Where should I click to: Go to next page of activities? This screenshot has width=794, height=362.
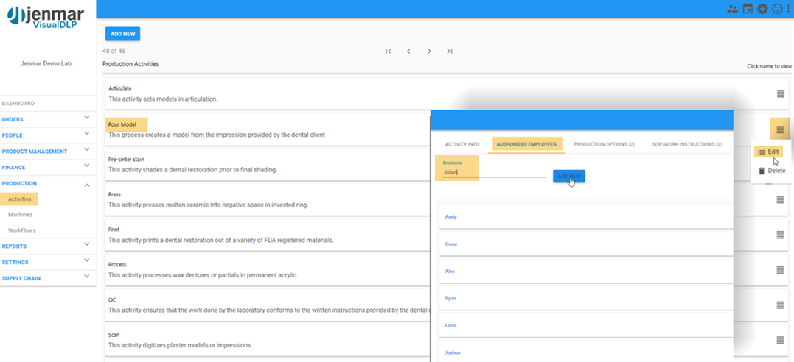coord(429,51)
